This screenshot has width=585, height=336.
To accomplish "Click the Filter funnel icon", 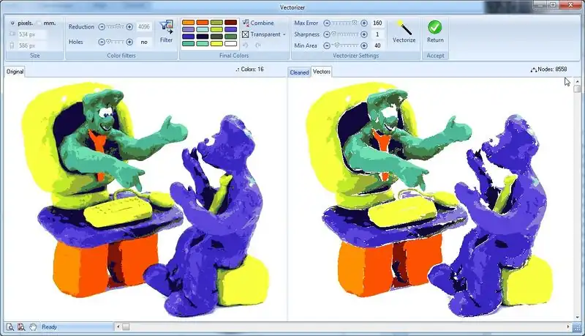I will click(166, 27).
